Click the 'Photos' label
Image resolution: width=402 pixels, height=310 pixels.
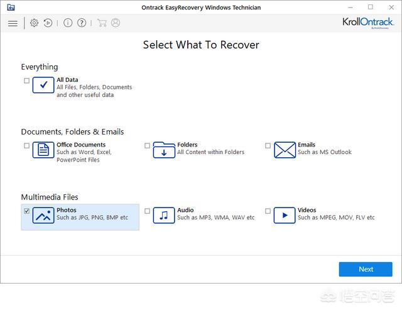(x=67, y=210)
